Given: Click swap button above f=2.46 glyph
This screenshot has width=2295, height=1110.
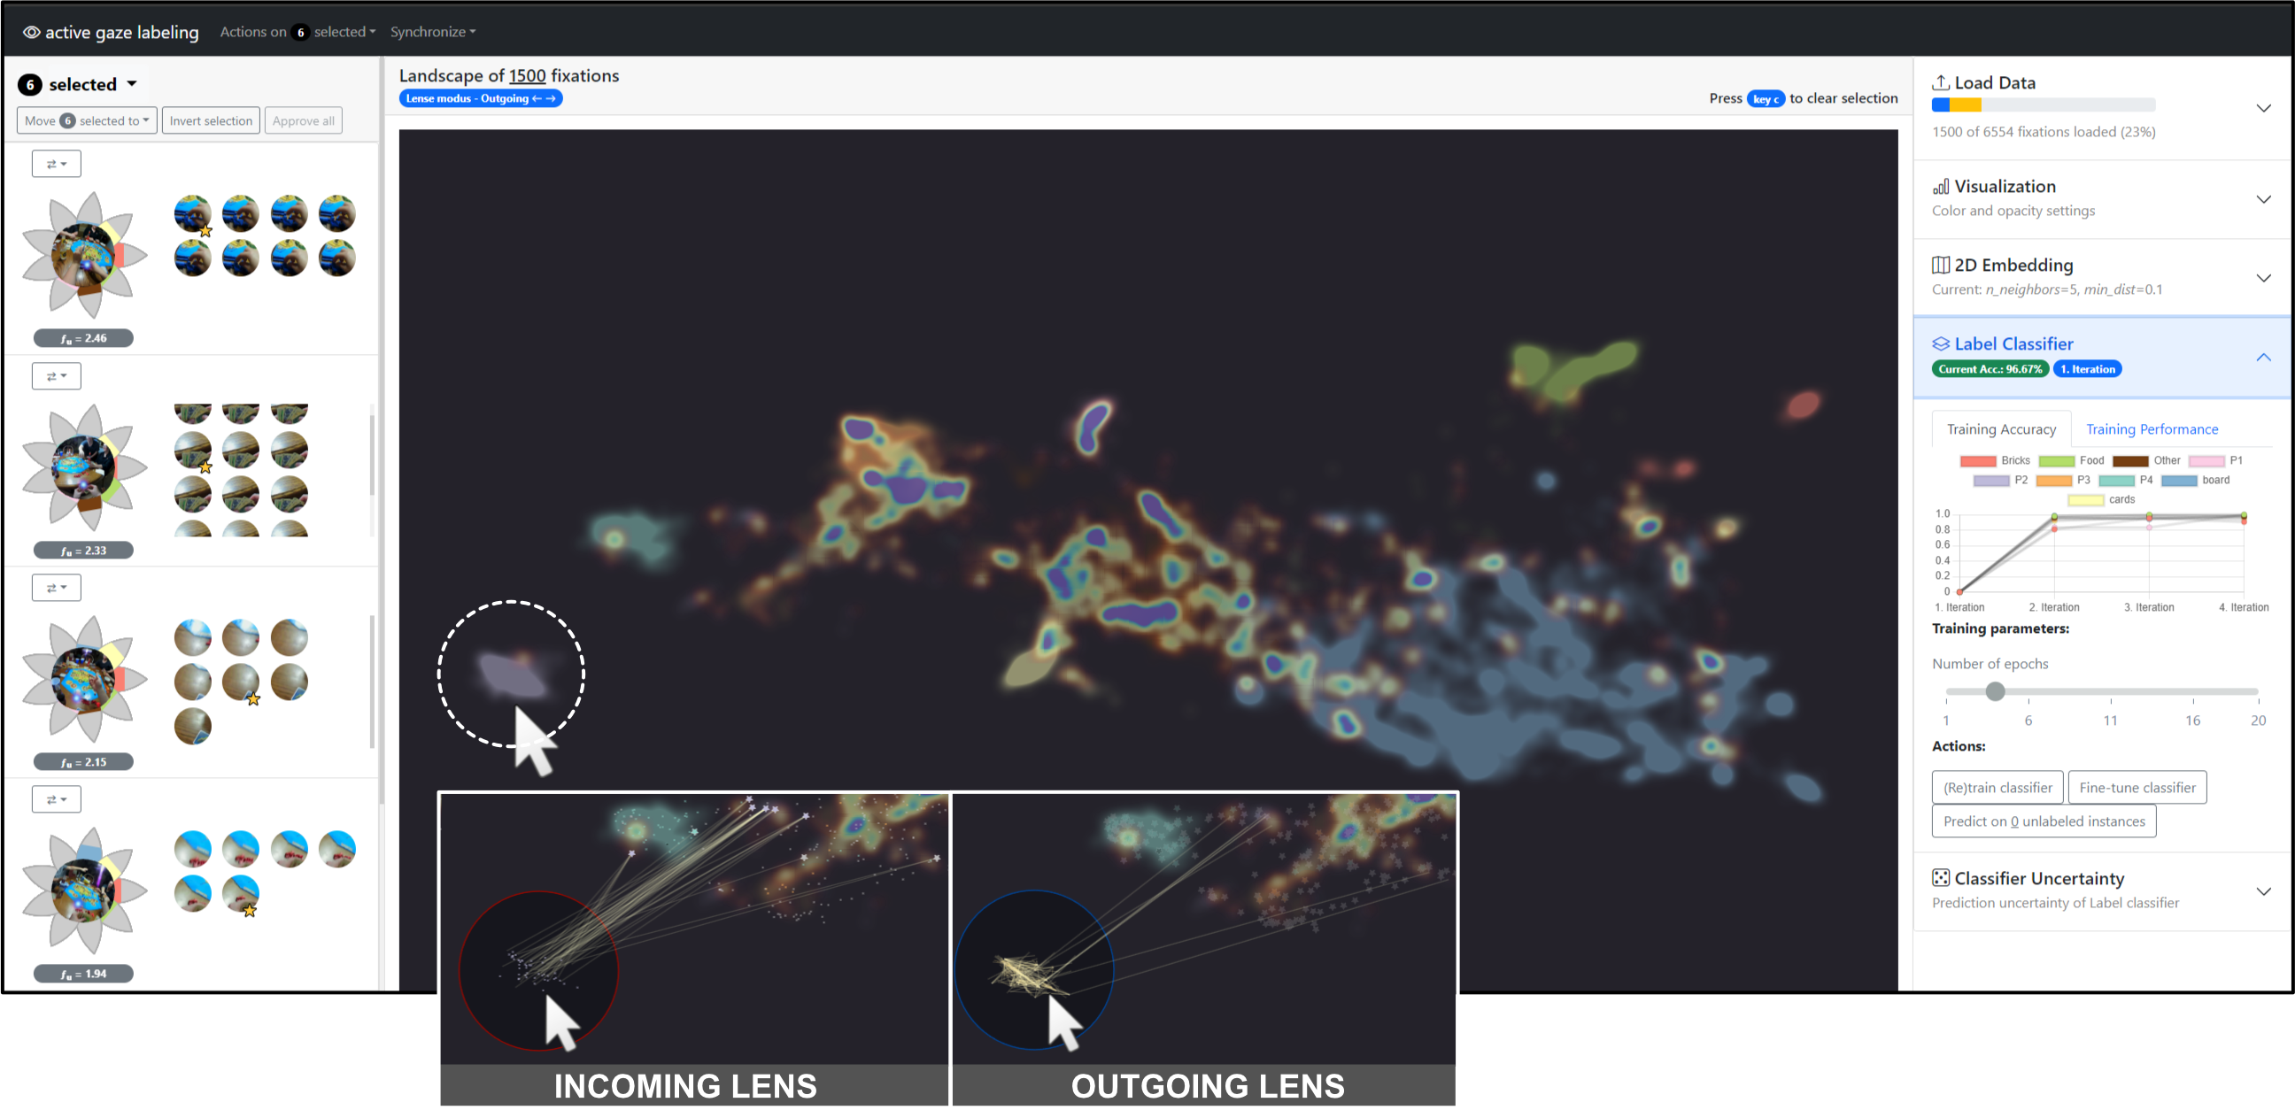Looking at the screenshot, I should click(56, 164).
